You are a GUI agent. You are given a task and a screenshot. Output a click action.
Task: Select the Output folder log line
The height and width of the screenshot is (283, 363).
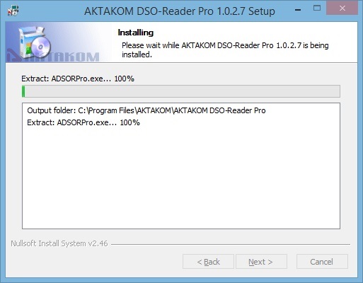146,110
